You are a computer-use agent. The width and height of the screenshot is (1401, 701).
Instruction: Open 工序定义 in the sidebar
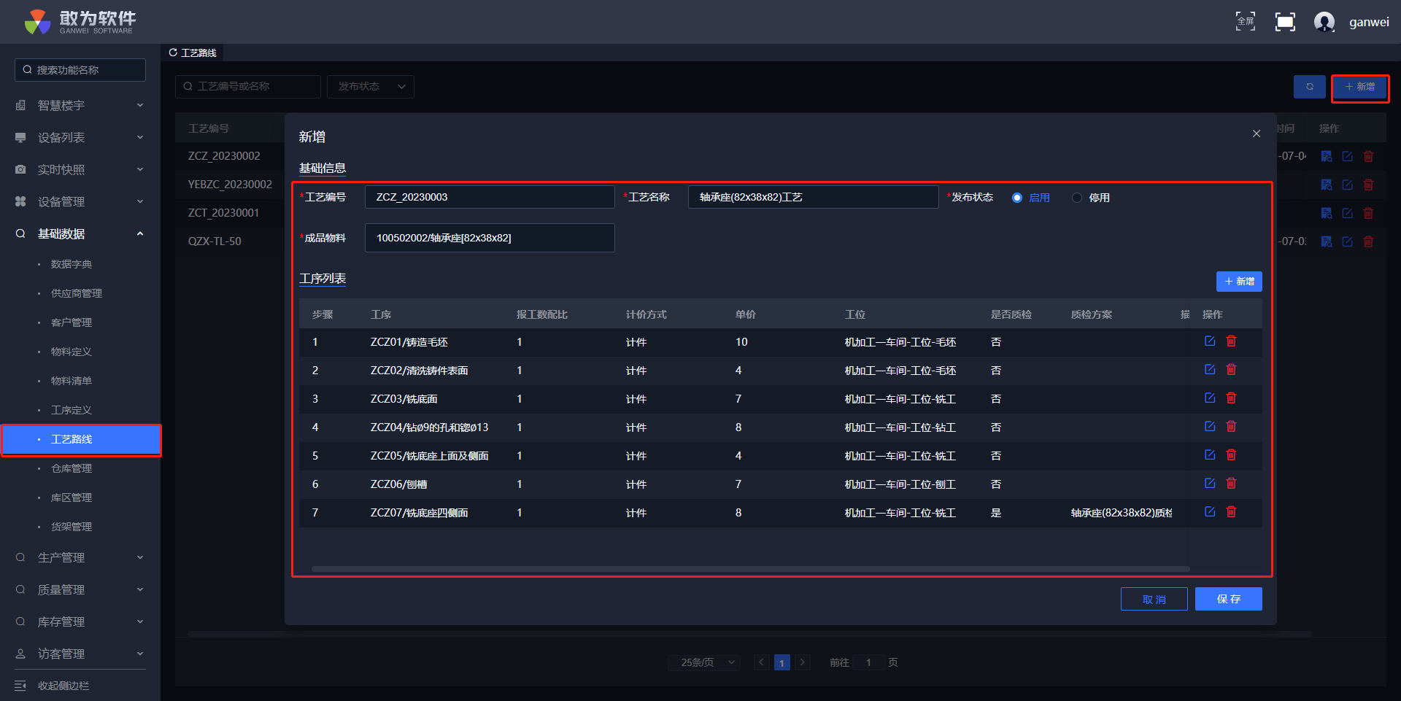pos(72,410)
